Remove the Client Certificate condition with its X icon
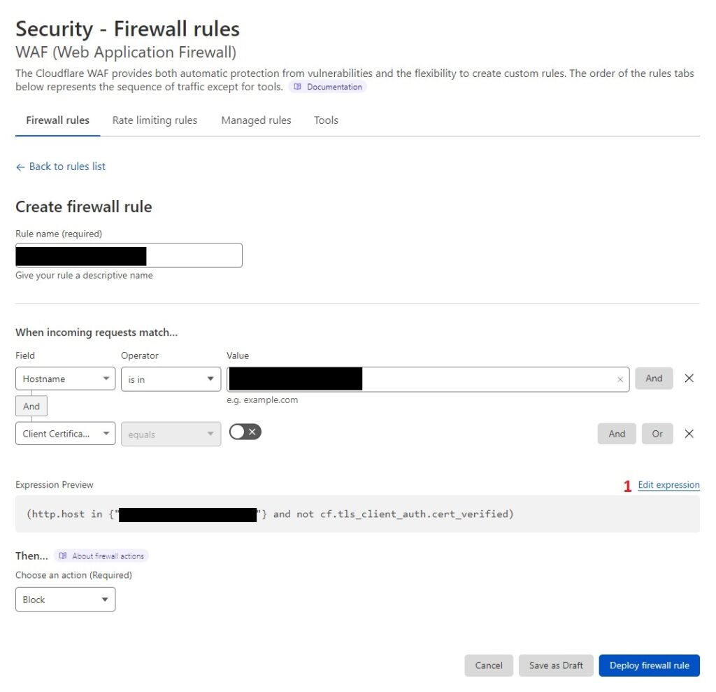This screenshot has height=692, width=716. pos(689,434)
